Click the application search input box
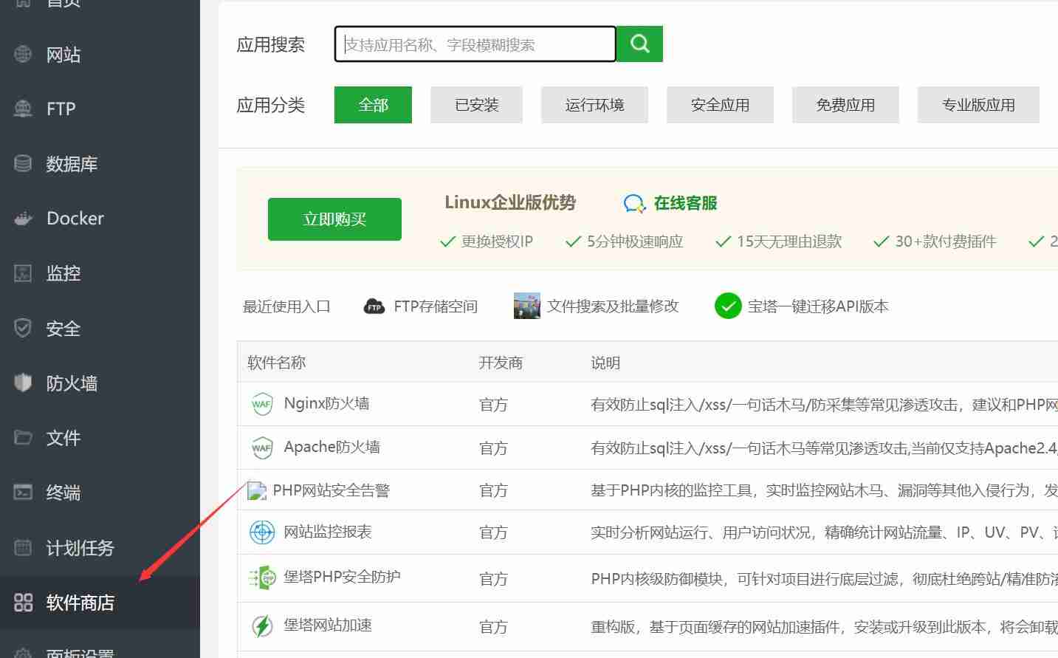This screenshot has height=658, width=1058. [x=475, y=44]
